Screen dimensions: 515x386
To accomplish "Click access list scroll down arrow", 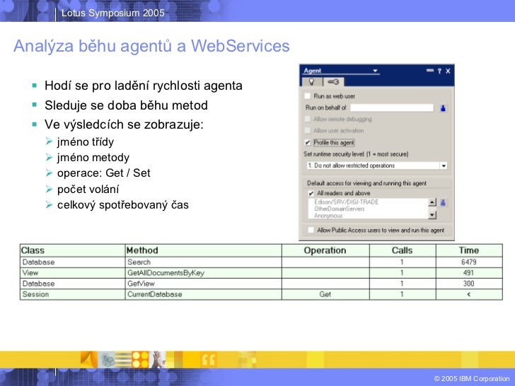I will (432, 215).
